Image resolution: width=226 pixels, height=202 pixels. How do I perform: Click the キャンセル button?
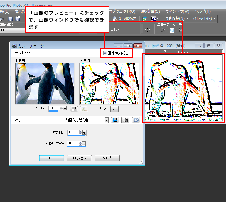coord(79,158)
